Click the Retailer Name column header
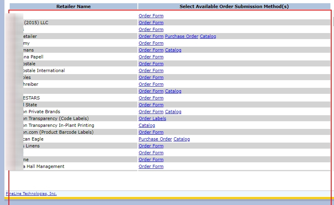This screenshot has width=334, height=205. click(x=73, y=6)
